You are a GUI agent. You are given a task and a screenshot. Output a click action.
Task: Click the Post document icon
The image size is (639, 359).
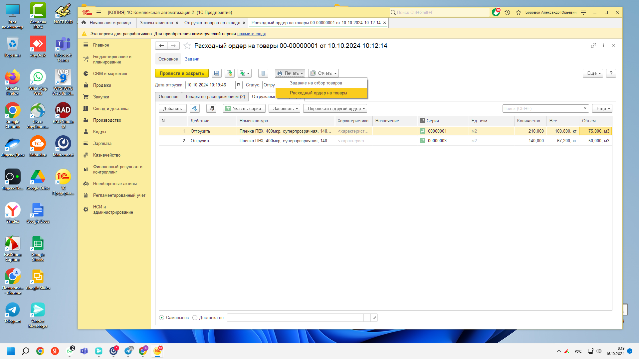click(x=230, y=73)
